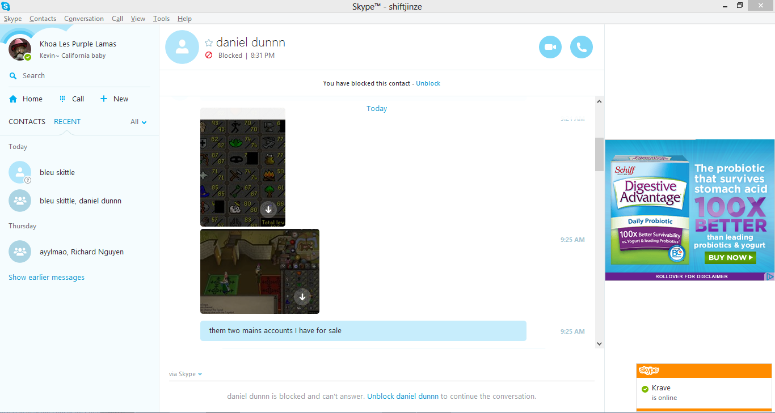775x413 pixels.
Task: Open ayylmao, Richard Nguyen group chat
Action: point(79,252)
